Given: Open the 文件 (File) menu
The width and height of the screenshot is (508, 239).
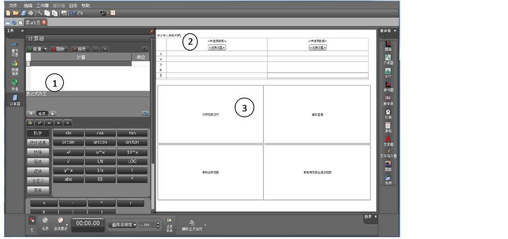Looking at the screenshot, I should 13,4.
